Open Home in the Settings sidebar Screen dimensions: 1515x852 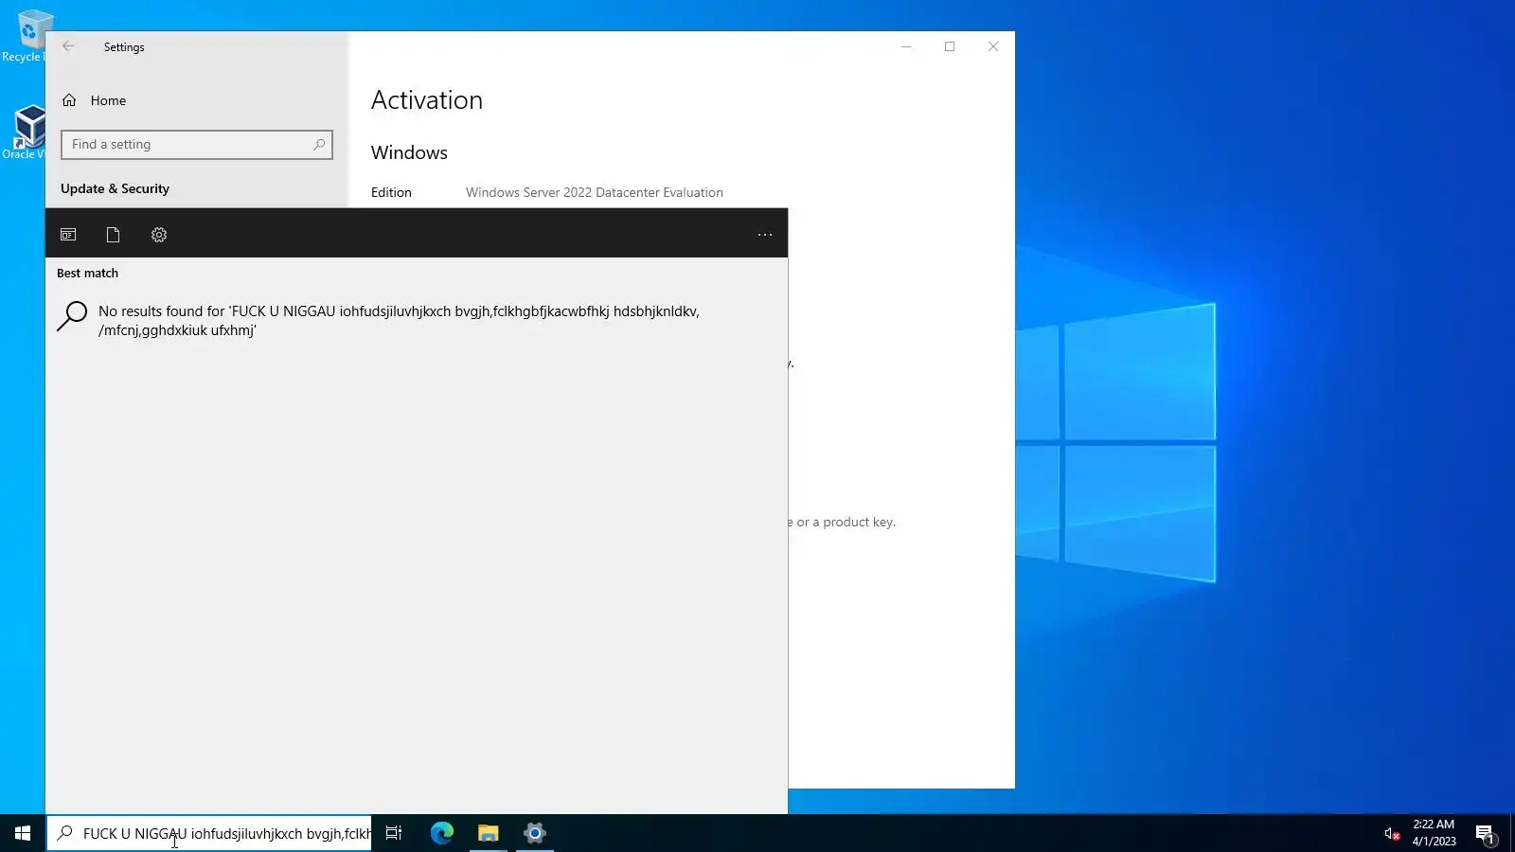point(108,100)
